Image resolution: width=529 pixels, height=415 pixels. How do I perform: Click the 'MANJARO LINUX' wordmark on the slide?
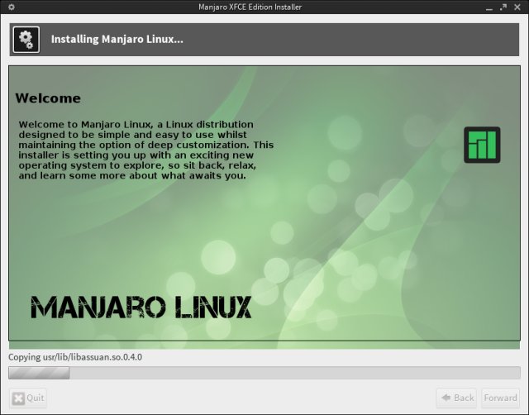pyautogui.click(x=141, y=307)
